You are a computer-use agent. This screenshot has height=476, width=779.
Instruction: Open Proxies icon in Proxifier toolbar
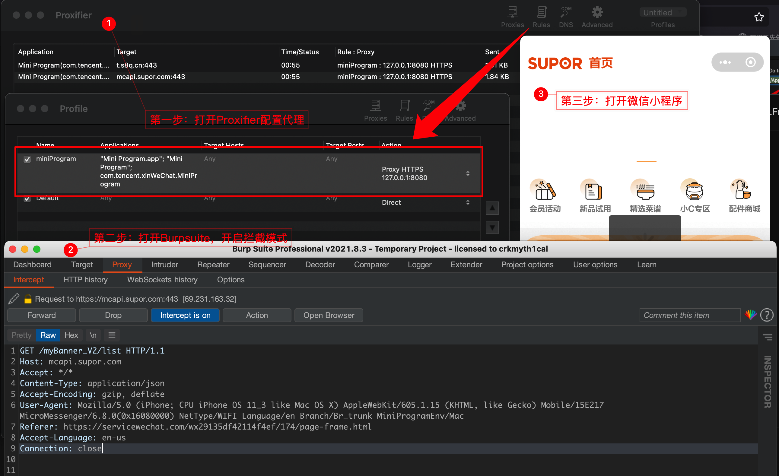512,13
